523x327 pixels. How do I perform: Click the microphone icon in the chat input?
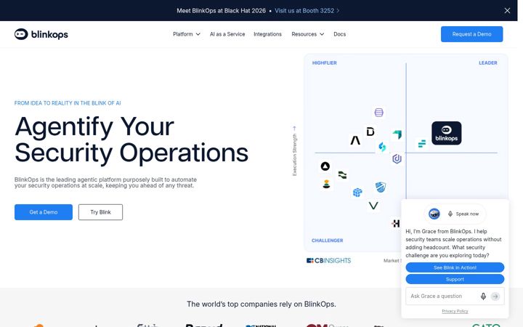pos(483,296)
